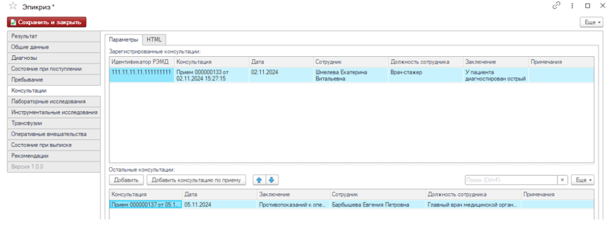Click upper table Дата column header
615x226 pixels.
(281, 62)
